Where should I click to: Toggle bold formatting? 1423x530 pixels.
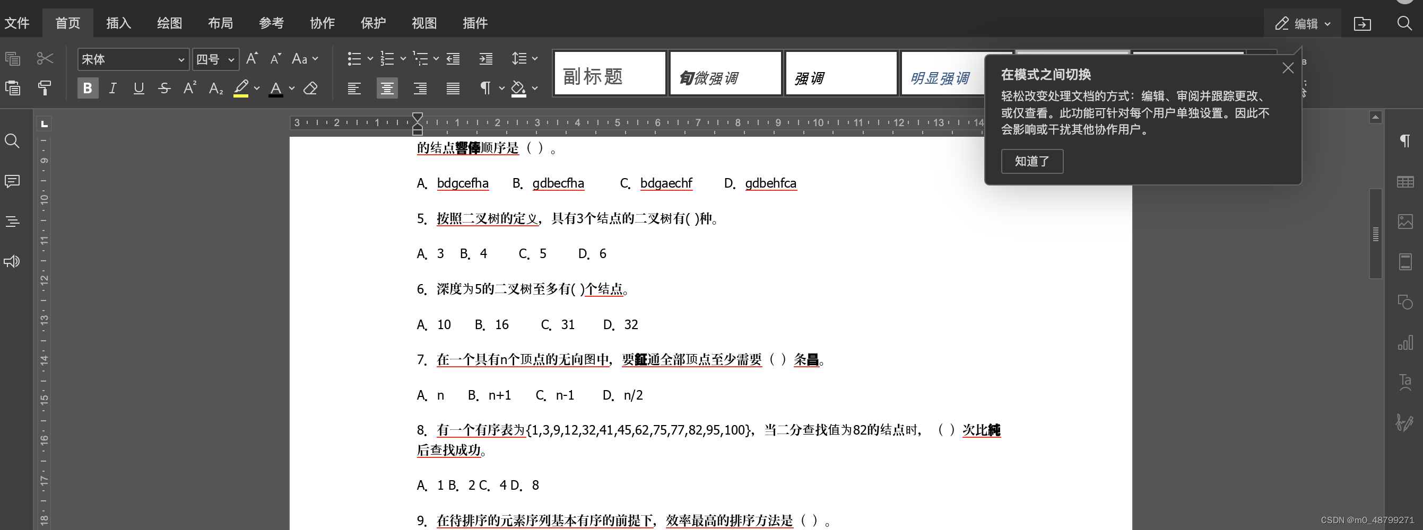pyautogui.click(x=88, y=88)
